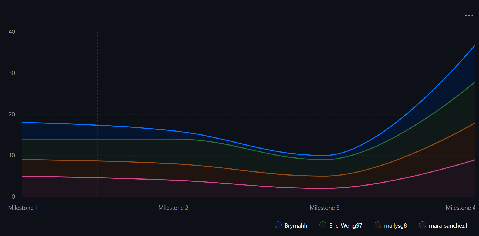This screenshot has width=479, height=236.
Task: Click the pink mara-sanchez1 legend circle
Action: click(423, 225)
